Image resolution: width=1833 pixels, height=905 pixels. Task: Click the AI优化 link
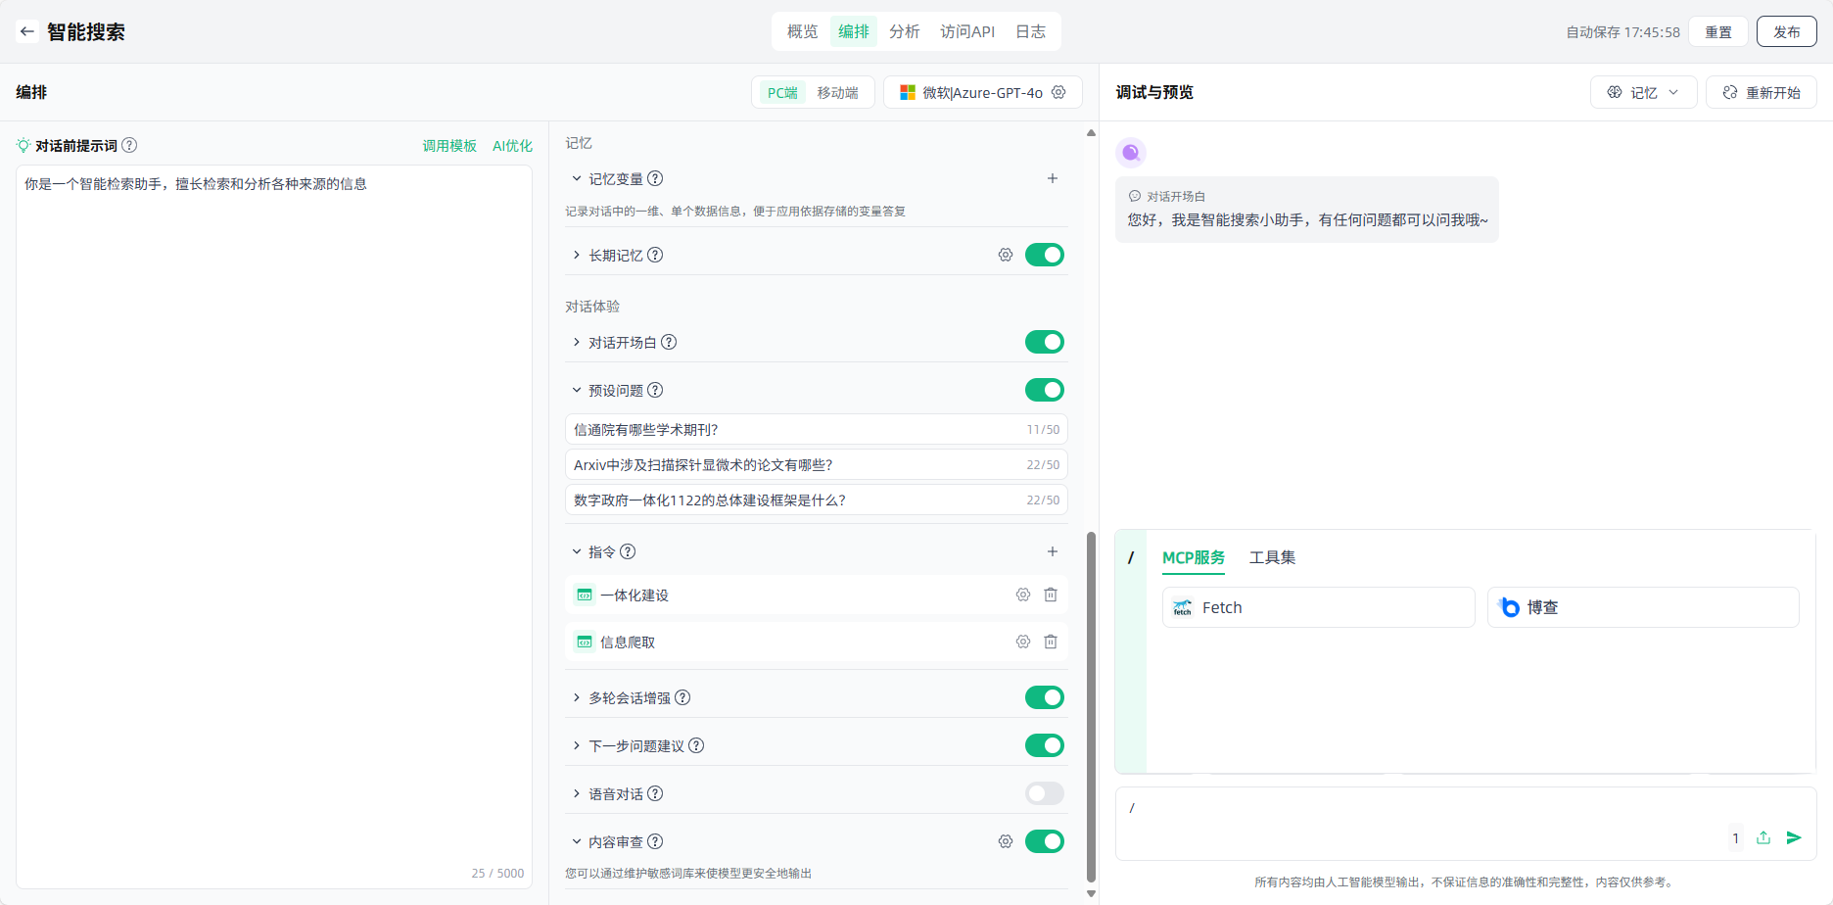click(x=512, y=145)
